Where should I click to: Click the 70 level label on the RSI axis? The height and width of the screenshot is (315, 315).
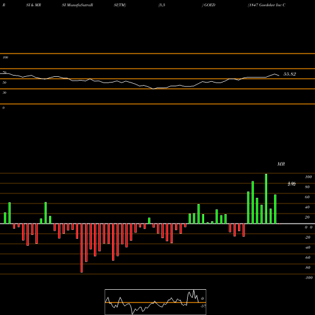[4, 72]
